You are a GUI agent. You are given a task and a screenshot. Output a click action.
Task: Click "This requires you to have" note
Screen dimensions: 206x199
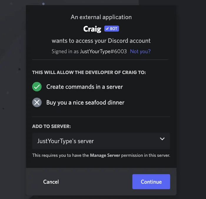(x=60, y=155)
